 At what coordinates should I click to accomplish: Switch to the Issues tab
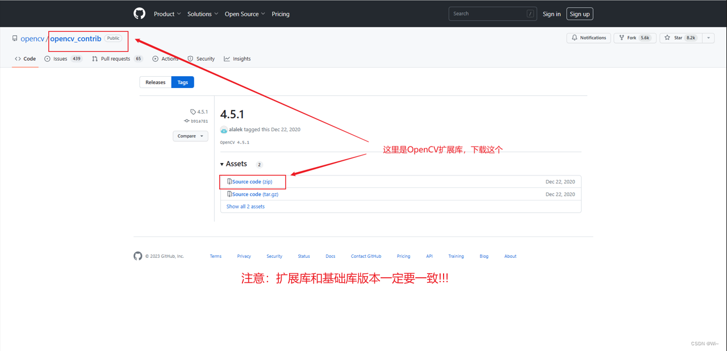tap(63, 58)
